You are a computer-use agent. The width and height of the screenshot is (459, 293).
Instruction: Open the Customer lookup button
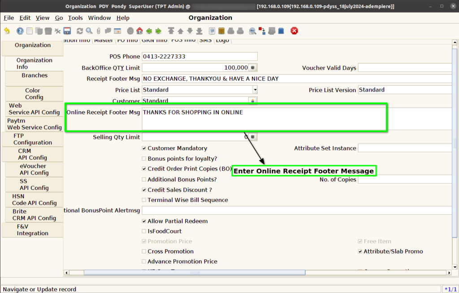253,101
